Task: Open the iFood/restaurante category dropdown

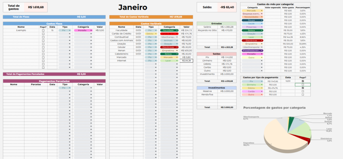Action: coord(261,50)
